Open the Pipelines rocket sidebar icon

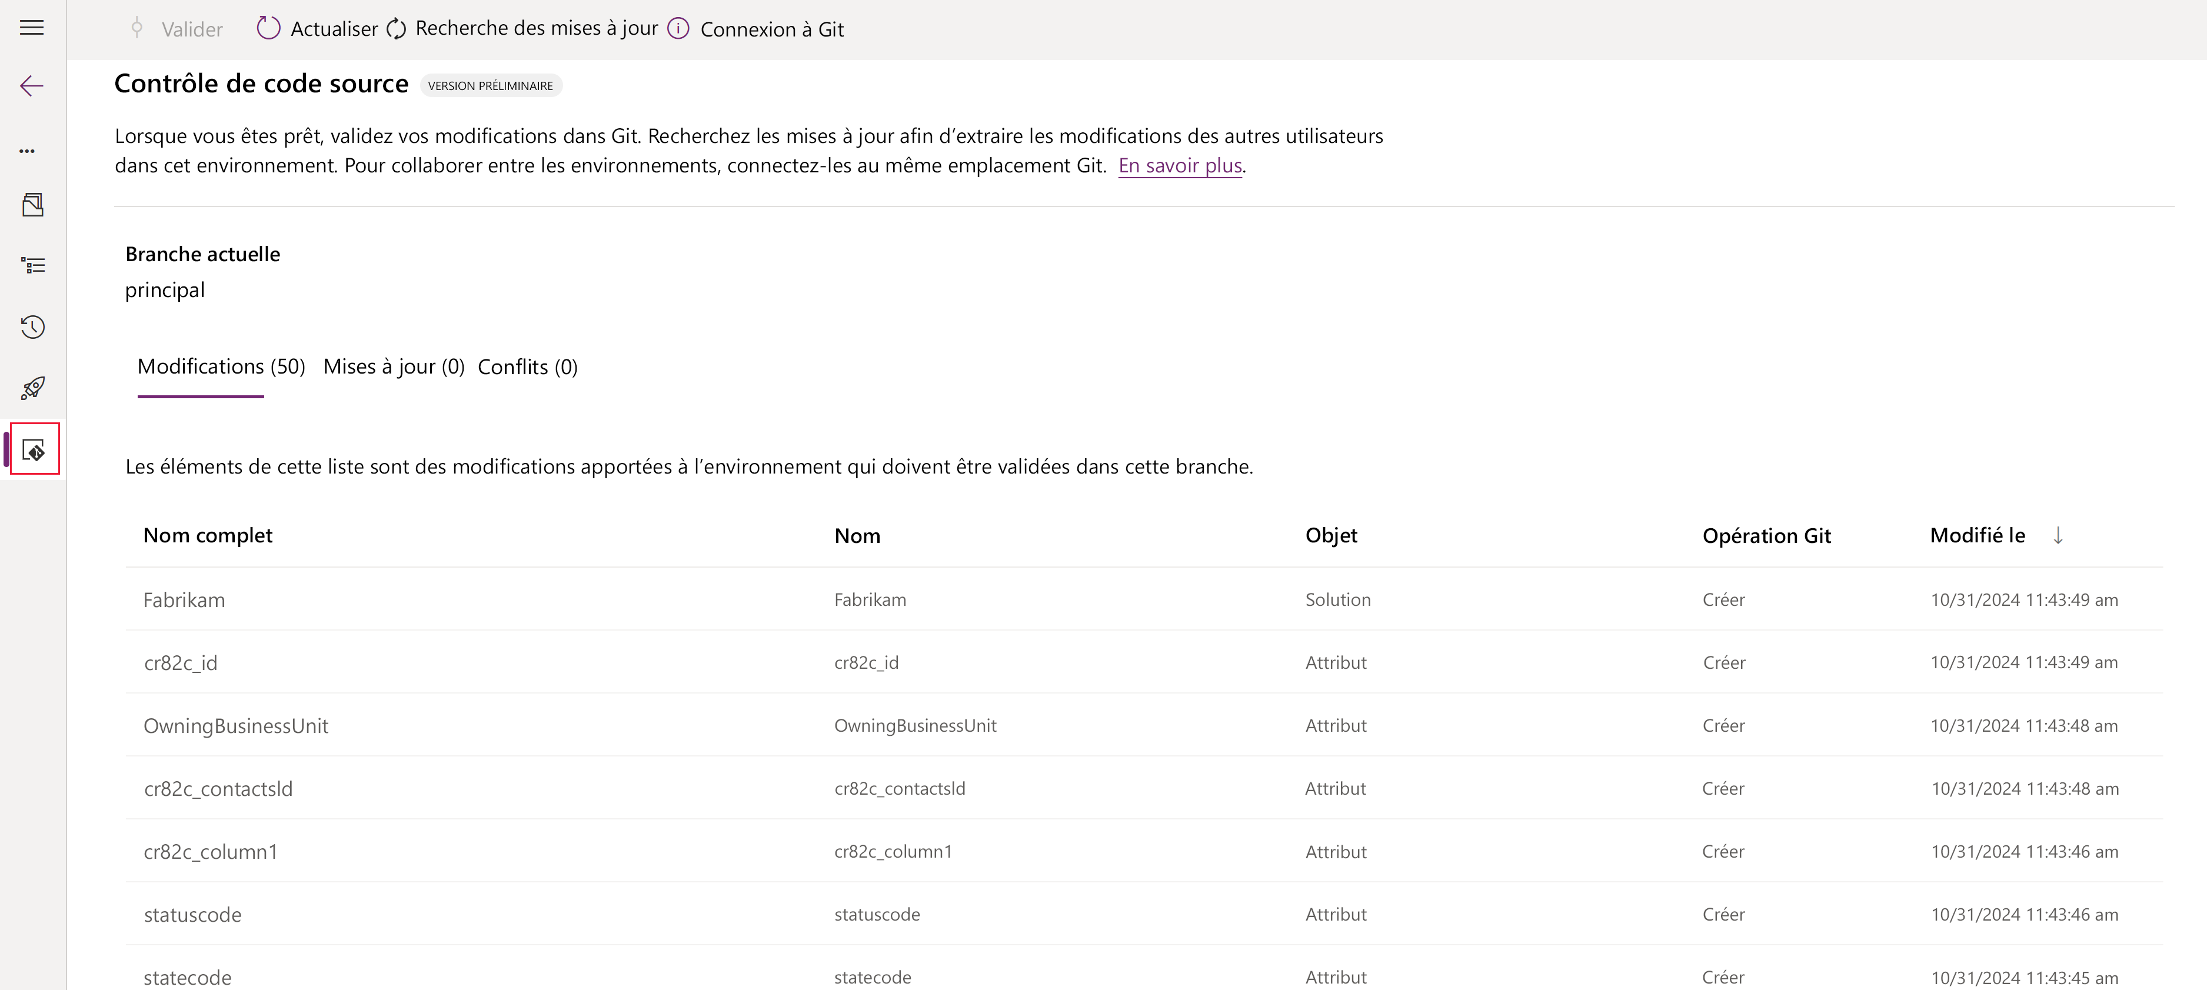[32, 388]
